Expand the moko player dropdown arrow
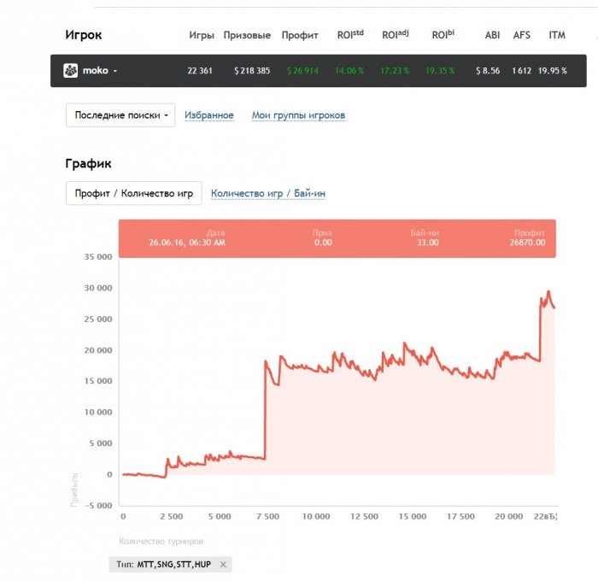Viewport: 598px width, 581px height. coord(115,71)
